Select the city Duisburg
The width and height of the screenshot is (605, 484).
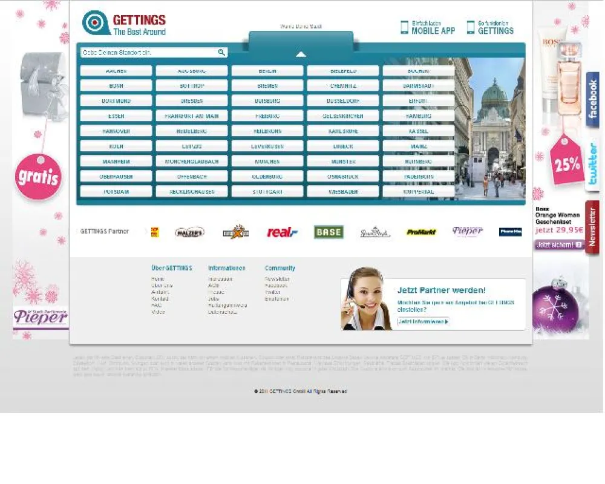coord(267,101)
